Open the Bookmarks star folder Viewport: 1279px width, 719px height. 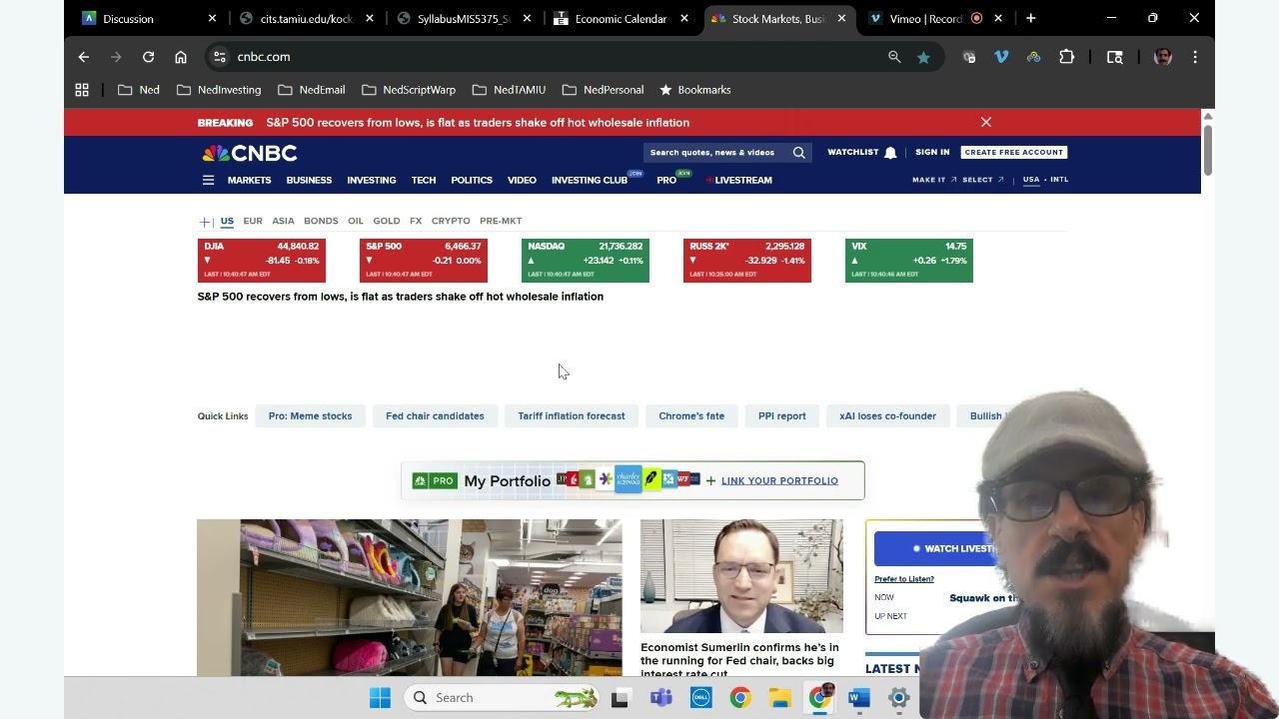pyautogui.click(x=695, y=90)
